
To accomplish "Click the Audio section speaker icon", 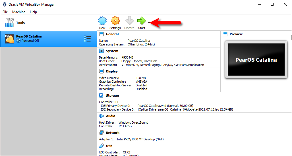I will click(101, 116).
